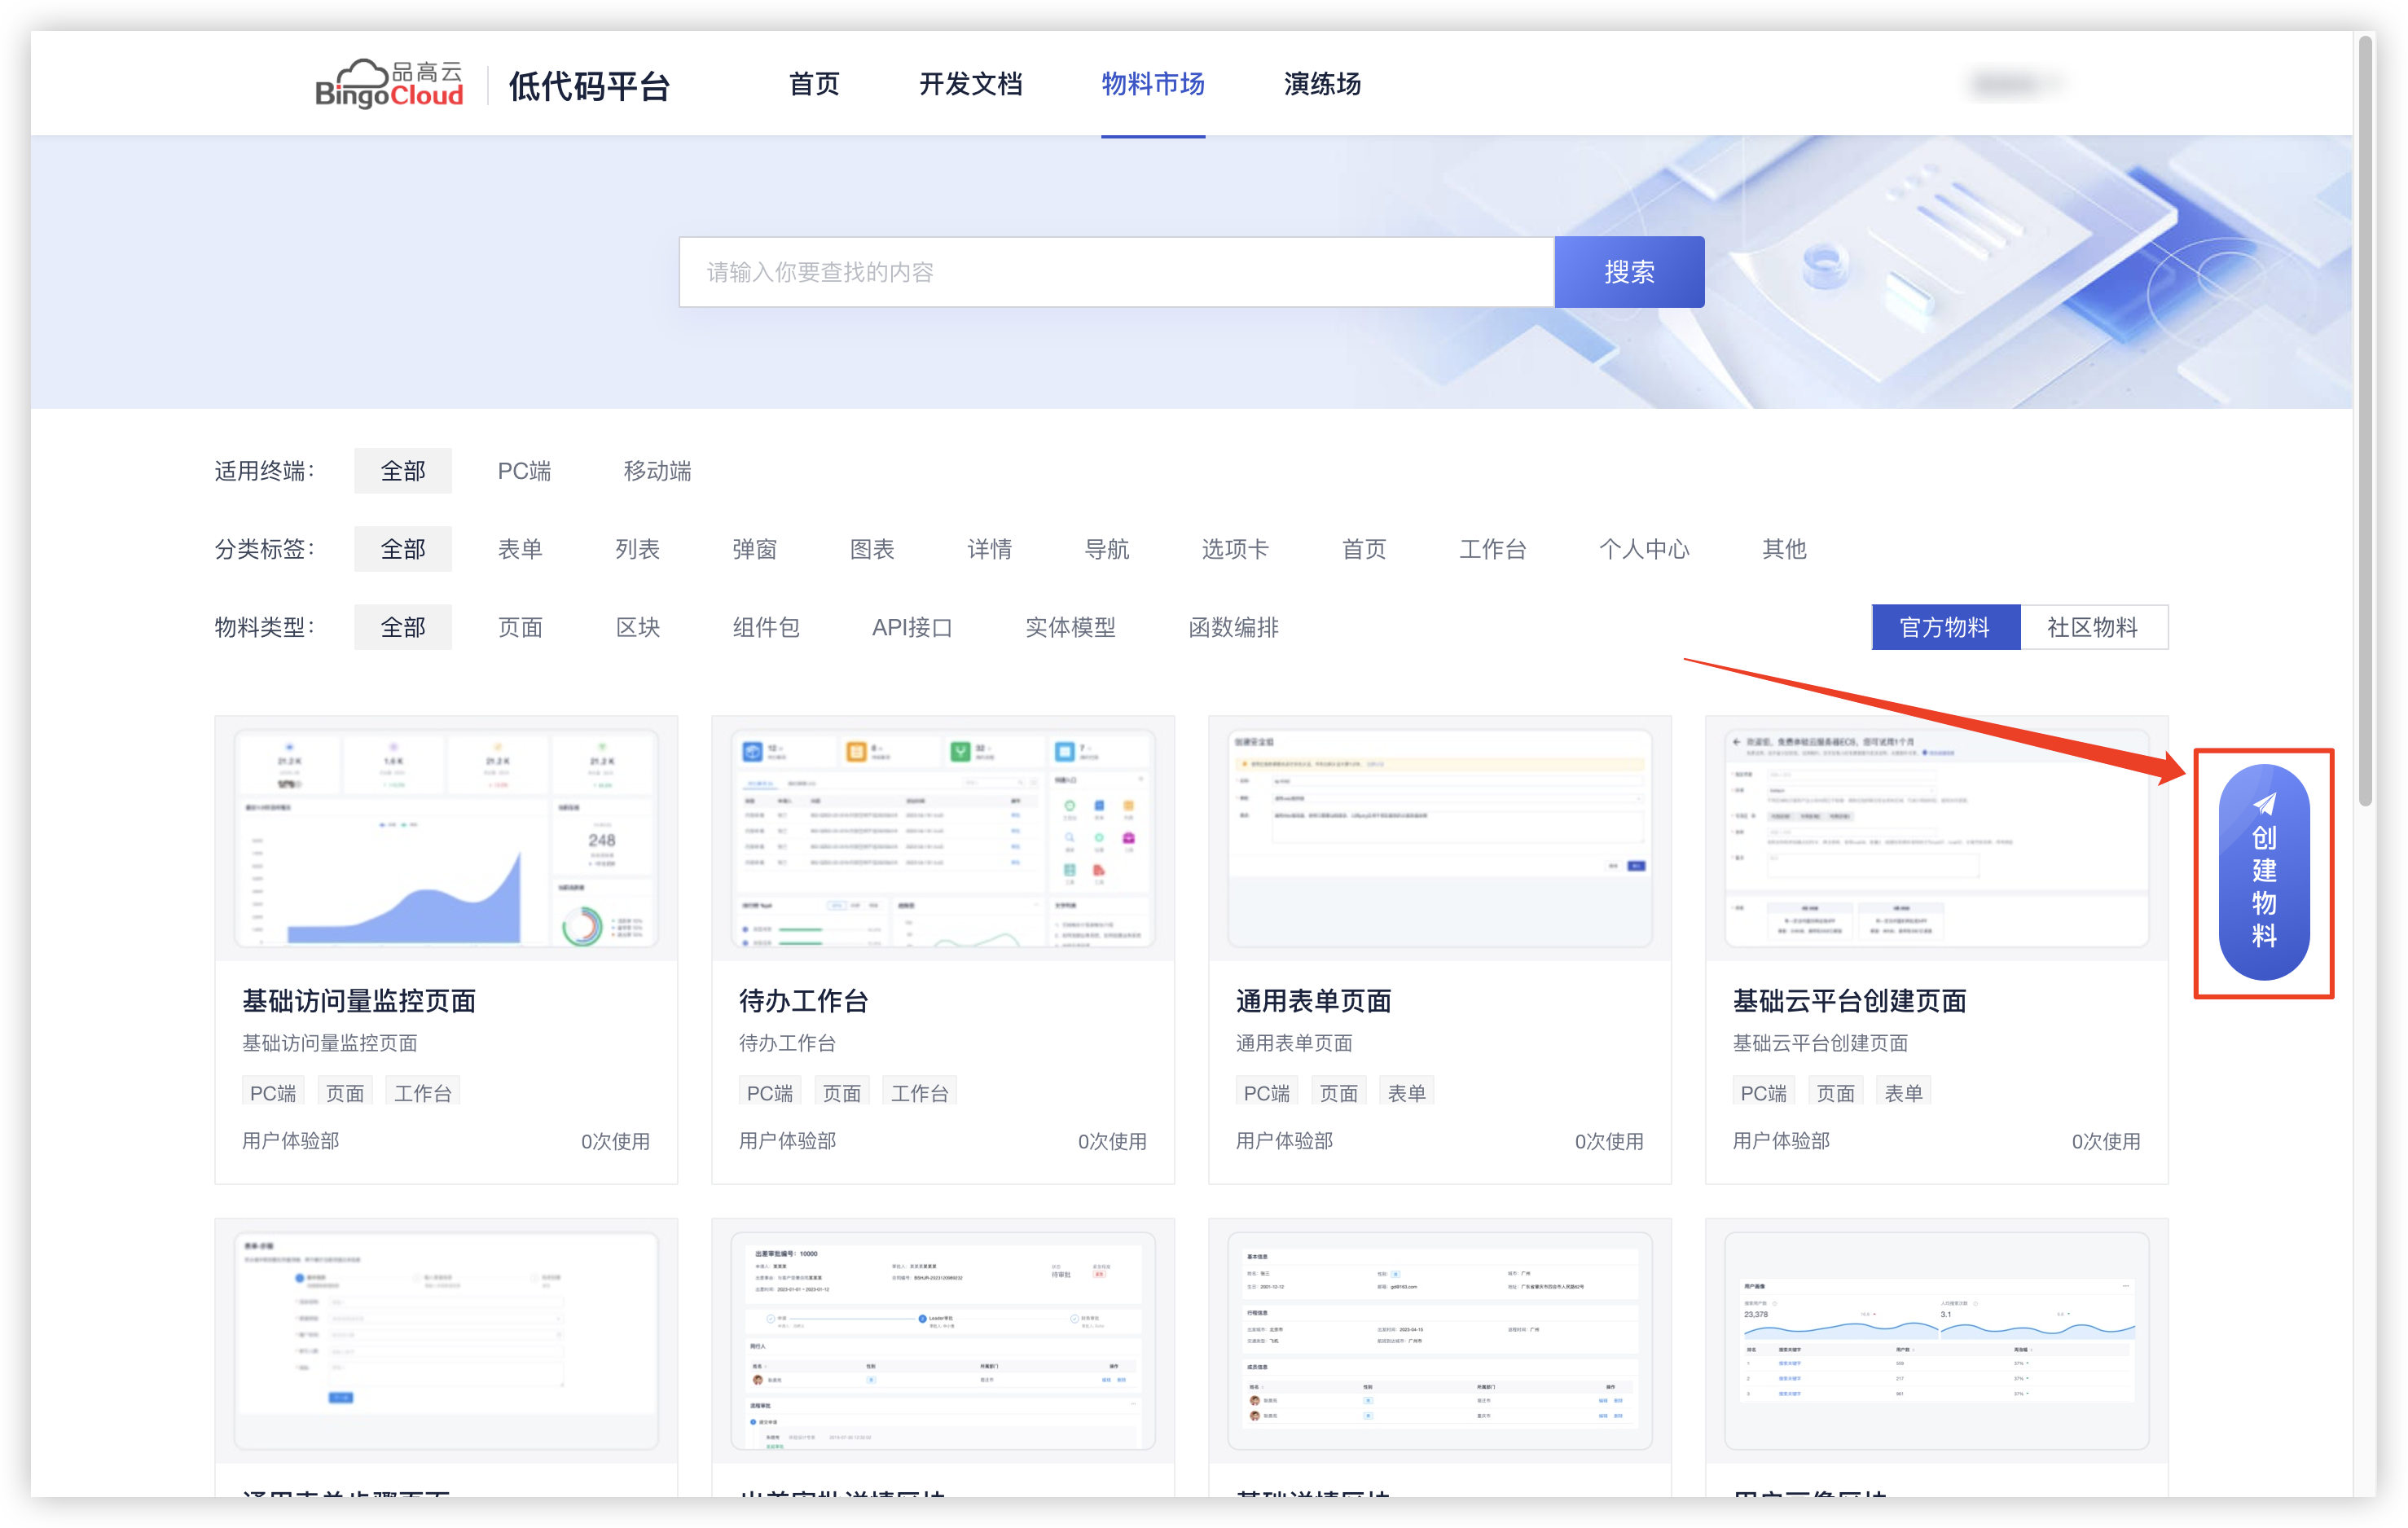The width and height of the screenshot is (2408, 1528).
Task: Focus the material search input field
Action: tap(1115, 272)
